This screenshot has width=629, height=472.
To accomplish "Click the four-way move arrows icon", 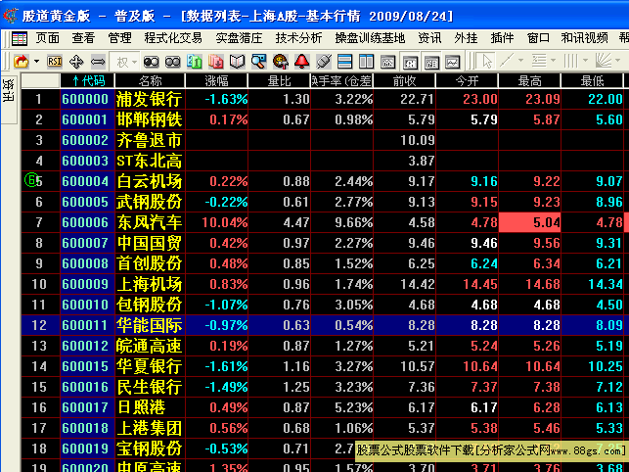I will coord(76,62).
